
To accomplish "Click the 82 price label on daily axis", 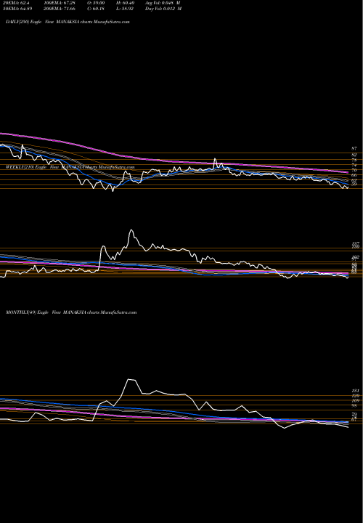I will [354, 155].
